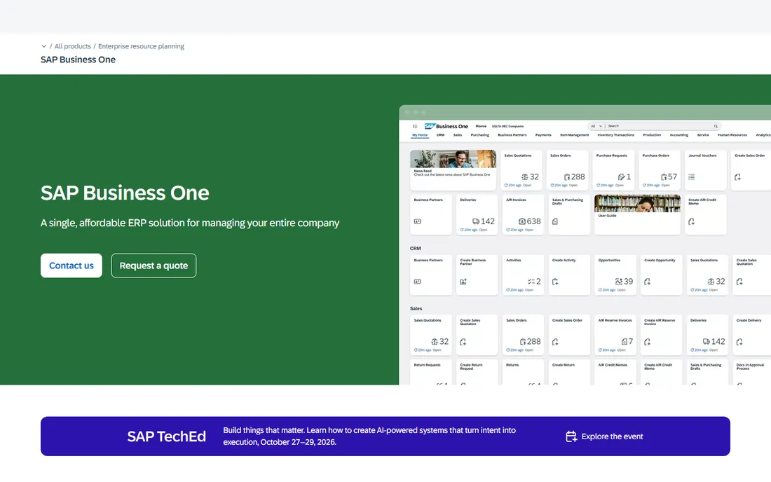Click refresh icon on Opportunities tile
Image resolution: width=771 pixels, height=482 pixels.
[600, 290]
